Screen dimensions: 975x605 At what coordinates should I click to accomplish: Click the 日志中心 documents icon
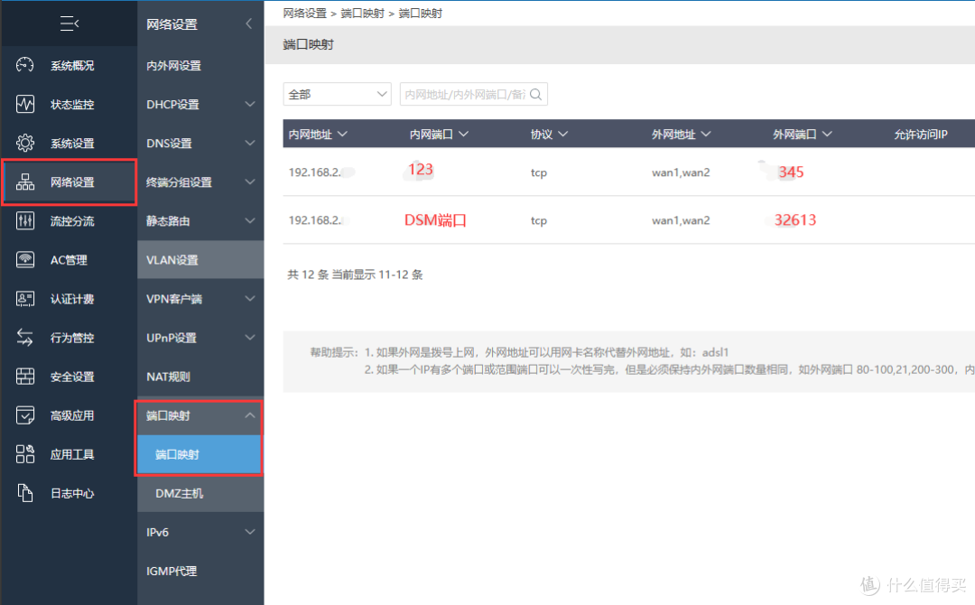tap(25, 492)
